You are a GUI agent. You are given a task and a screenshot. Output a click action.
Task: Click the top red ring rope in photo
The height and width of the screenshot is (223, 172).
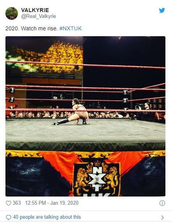[85, 65]
